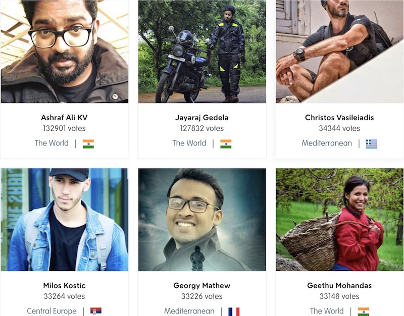Click the name Christos Vasileiadis

pos(339,118)
